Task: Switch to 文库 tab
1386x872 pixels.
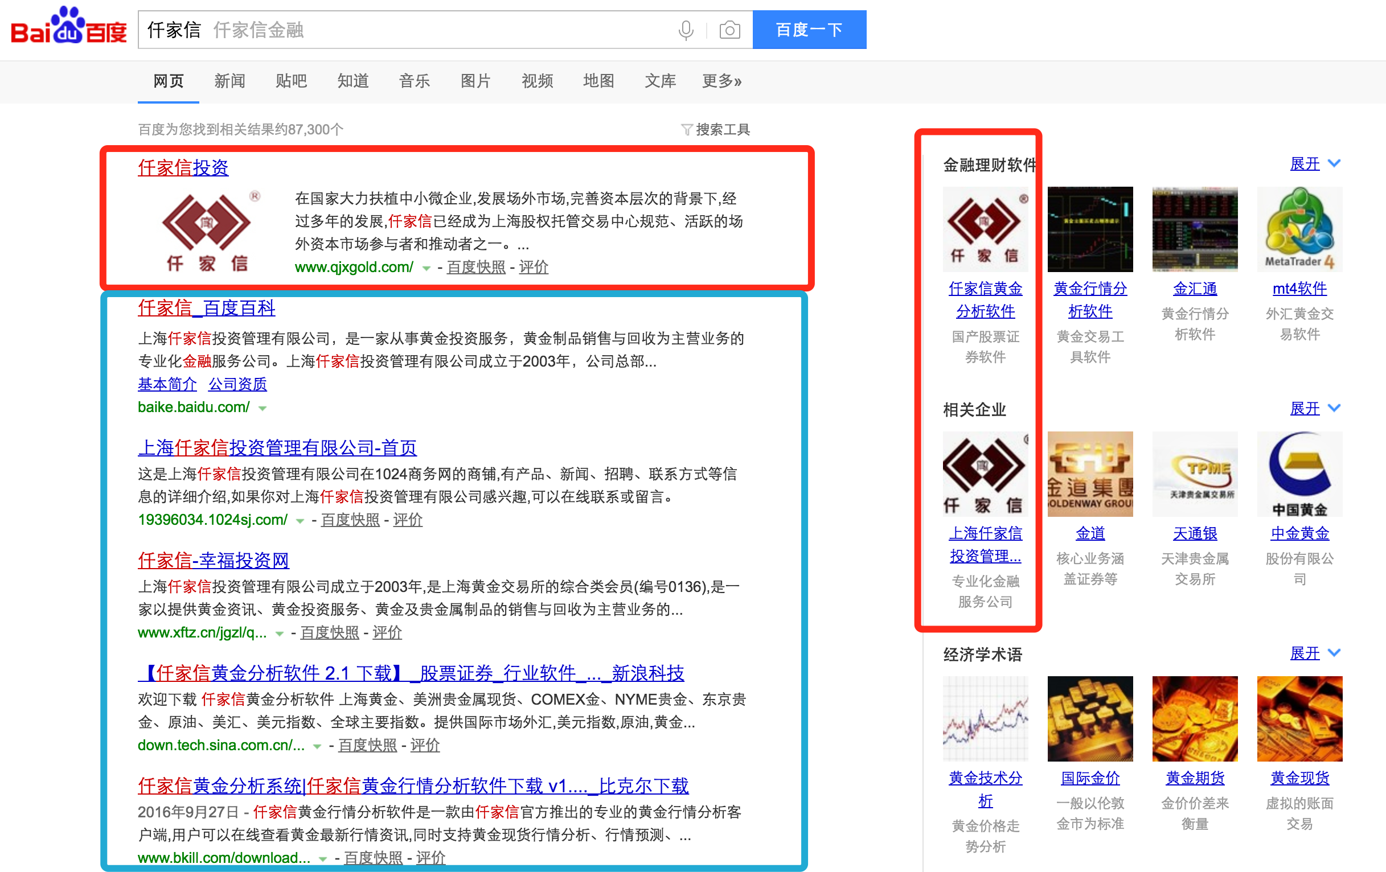Action: point(660,81)
